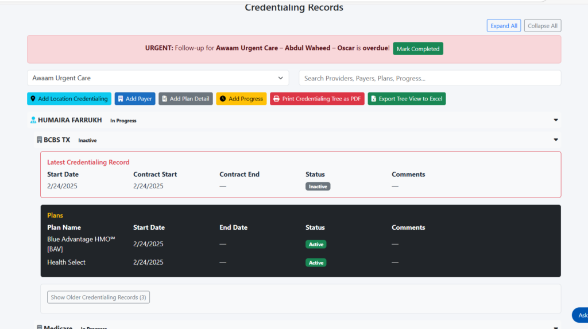Focus the Search Providers, Payers, Plans field
This screenshot has width=588, height=329.
coord(430,78)
